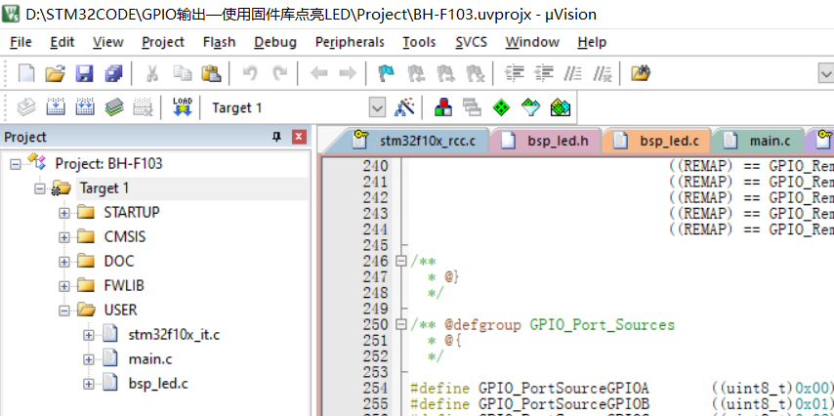The height and width of the screenshot is (416, 834).
Task: Switch to stm32f10x_rcc.c editor tab
Action: pos(415,141)
